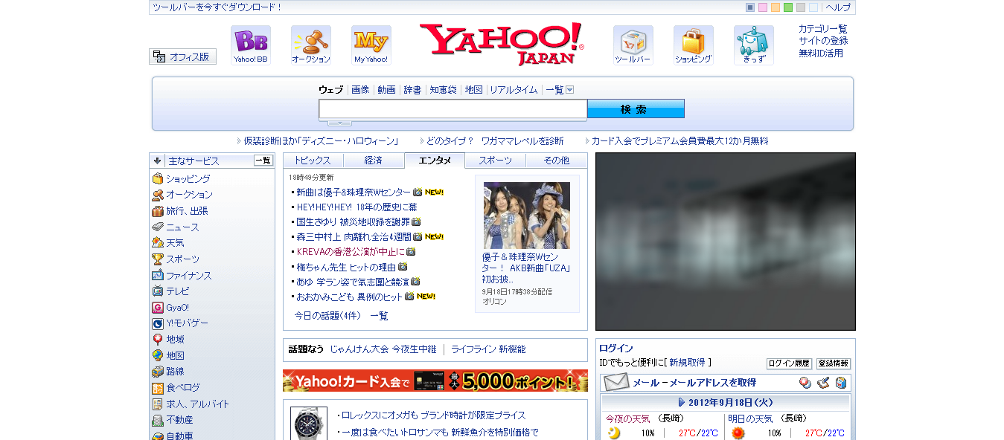
Task: Collapse the 主なサービス panel arrow
Action: pos(157,161)
